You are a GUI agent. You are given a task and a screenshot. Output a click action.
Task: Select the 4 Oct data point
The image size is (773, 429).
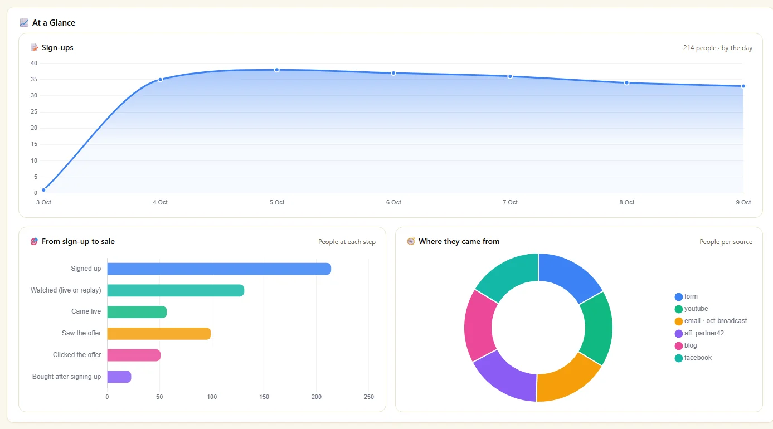pos(160,80)
